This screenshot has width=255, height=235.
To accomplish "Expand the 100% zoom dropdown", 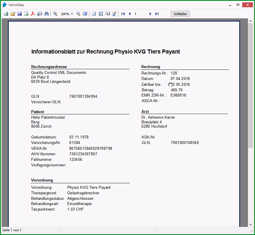I will [72, 14].
